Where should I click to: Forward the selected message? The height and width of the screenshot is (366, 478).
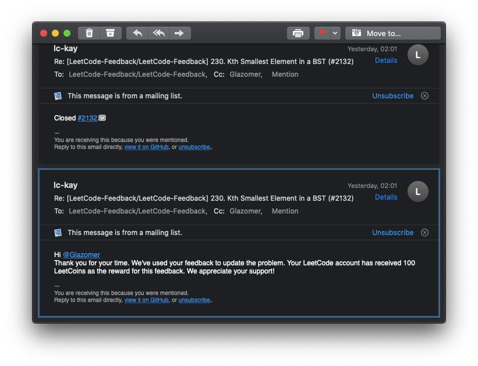pyautogui.click(x=180, y=33)
